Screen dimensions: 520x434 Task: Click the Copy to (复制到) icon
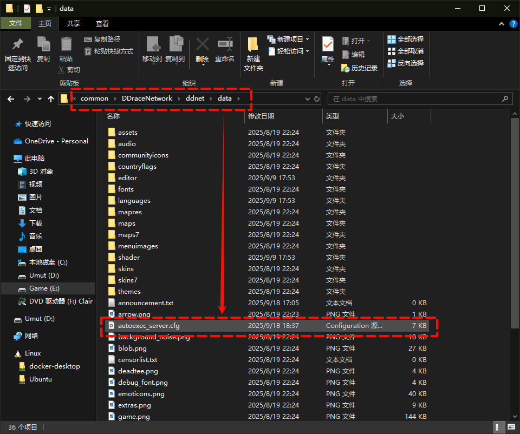coord(176,44)
